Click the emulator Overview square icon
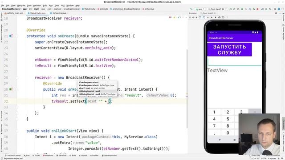285x160 pixels. [216, 17]
